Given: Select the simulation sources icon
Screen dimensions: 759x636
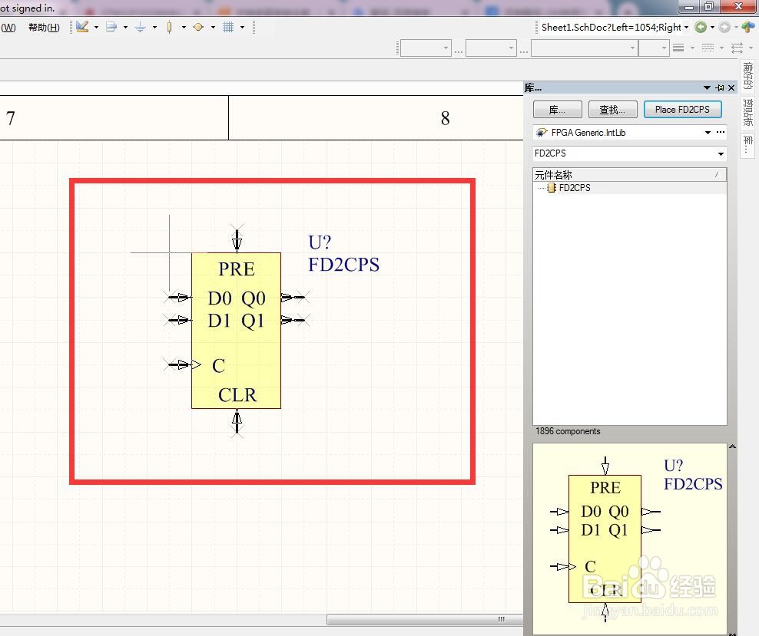Looking at the screenshot, I should tap(198, 27).
